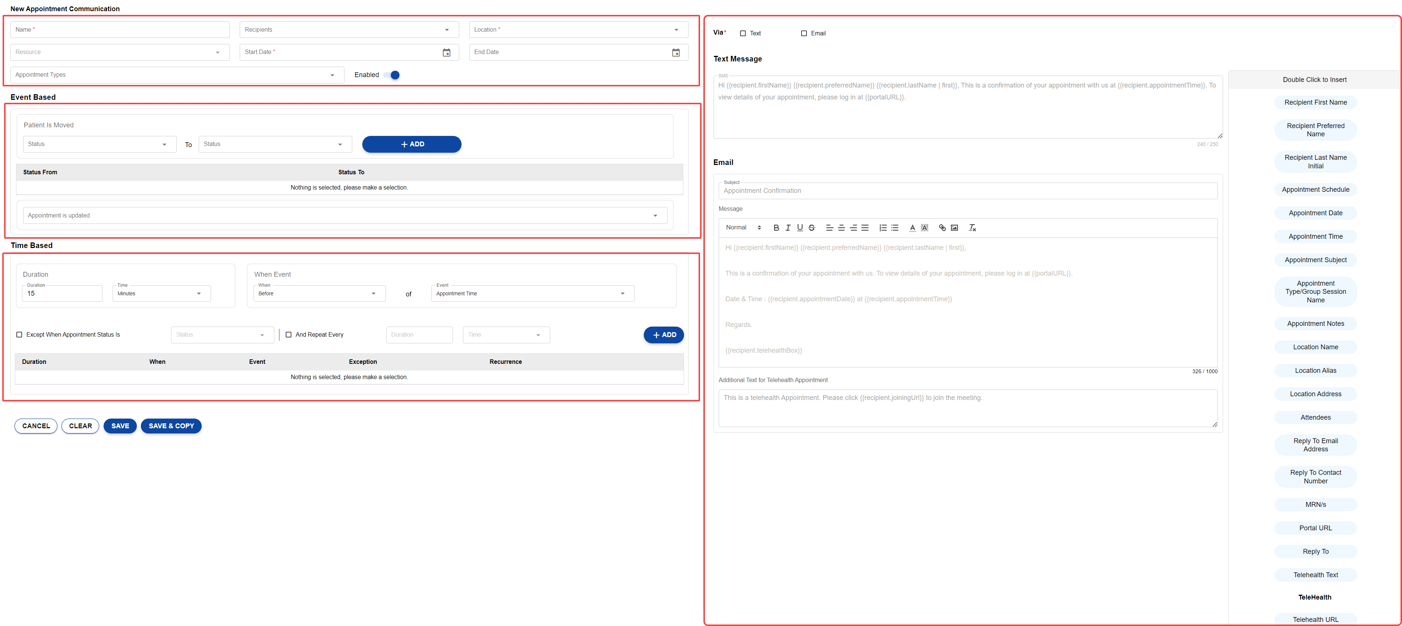Click the SAVE & COPY button

pos(171,426)
